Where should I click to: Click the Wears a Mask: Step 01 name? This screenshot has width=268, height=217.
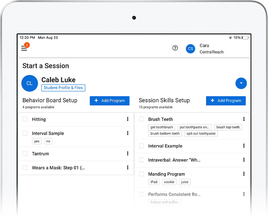pyautogui.click(x=58, y=168)
